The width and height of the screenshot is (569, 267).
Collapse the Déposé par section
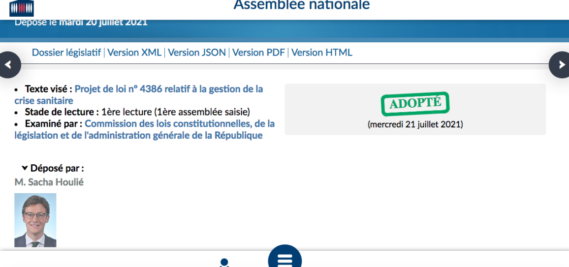point(53,168)
